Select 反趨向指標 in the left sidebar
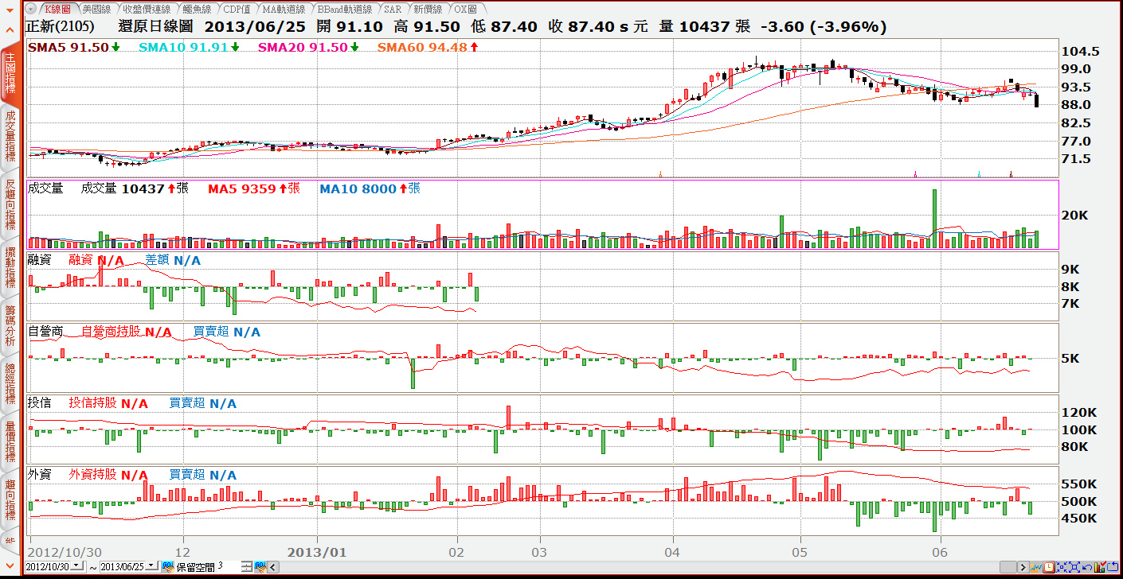The image size is (1123, 579). tap(10, 205)
